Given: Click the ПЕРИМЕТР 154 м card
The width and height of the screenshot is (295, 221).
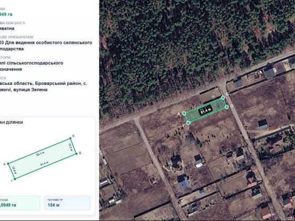Looking at the screenshot, I should [x=67, y=203].
